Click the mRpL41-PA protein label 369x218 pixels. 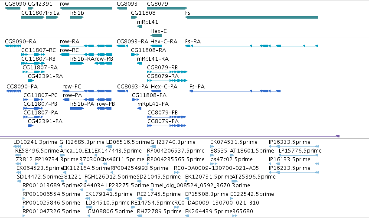(x=153, y=104)
